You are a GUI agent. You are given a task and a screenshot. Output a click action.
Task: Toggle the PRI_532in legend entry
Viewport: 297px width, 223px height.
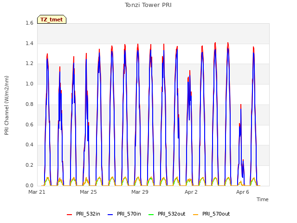coord(84,214)
